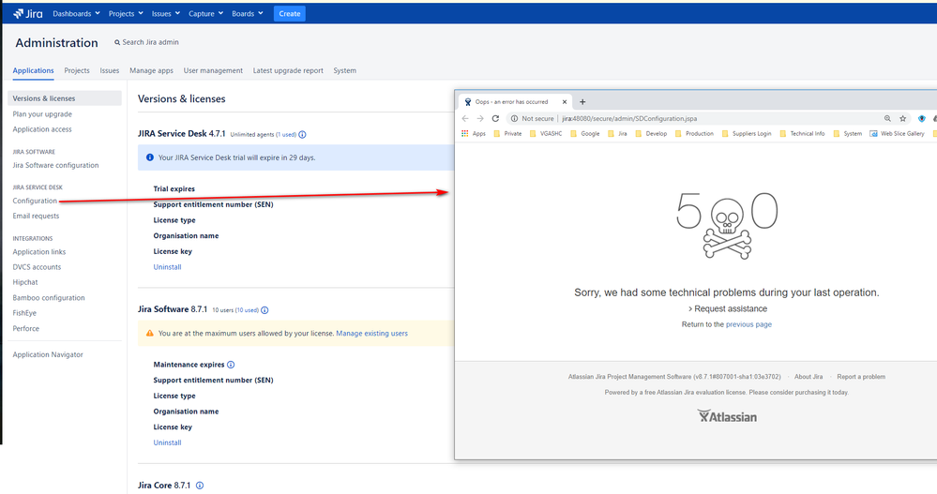Open the Latest upgrade report tab

pyautogui.click(x=288, y=70)
